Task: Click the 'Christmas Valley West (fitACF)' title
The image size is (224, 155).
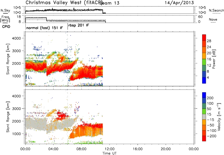Action: [x=64, y=3]
